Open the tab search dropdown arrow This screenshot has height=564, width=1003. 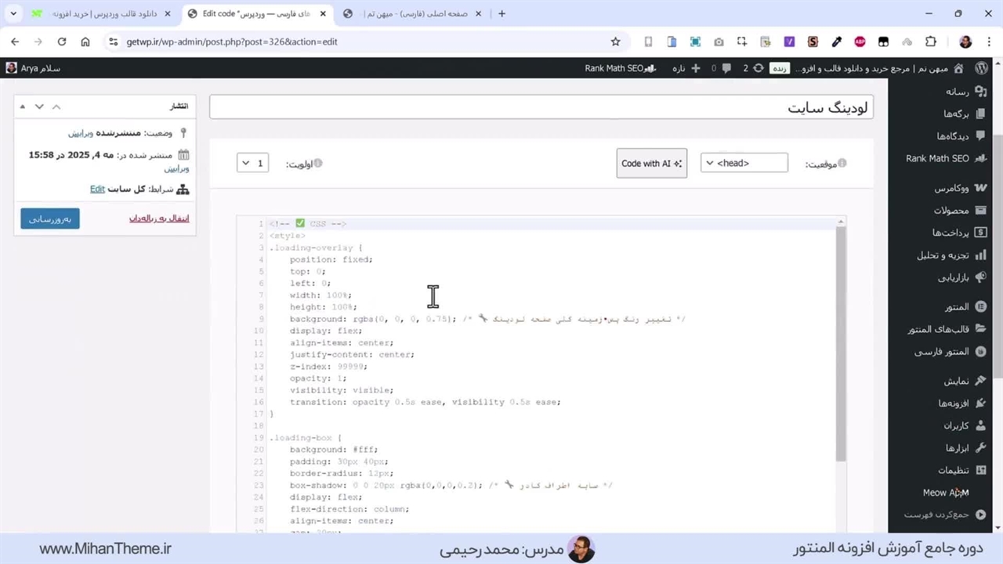pyautogui.click(x=13, y=13)
